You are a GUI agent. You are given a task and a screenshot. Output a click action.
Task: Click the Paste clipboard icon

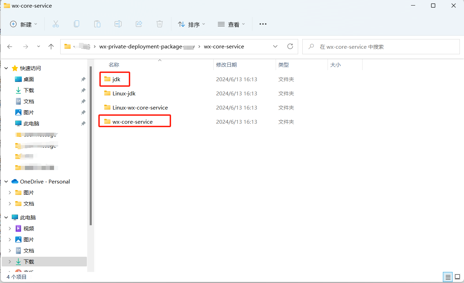[97, 24]
